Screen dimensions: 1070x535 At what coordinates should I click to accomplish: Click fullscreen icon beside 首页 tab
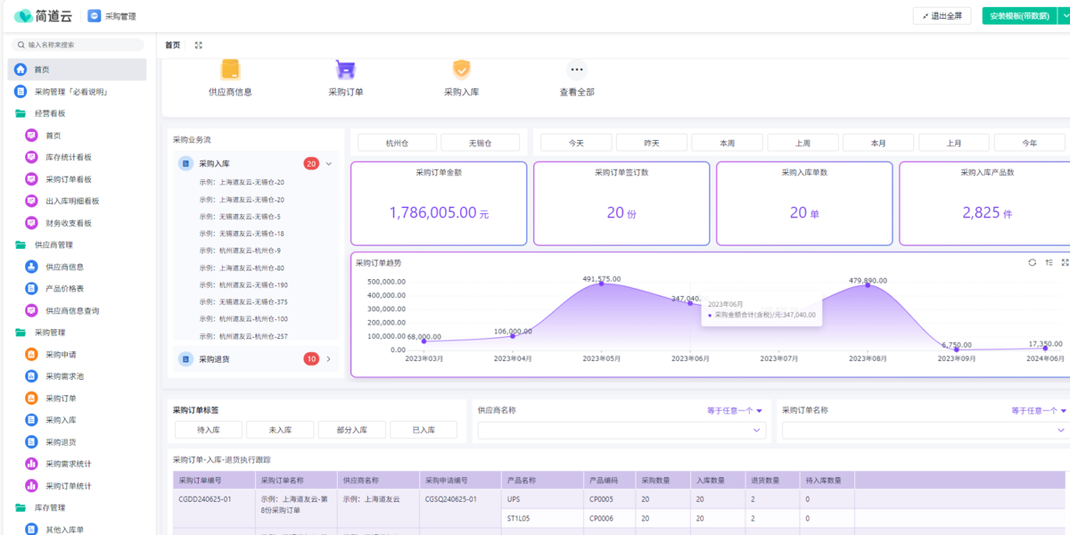198,45
